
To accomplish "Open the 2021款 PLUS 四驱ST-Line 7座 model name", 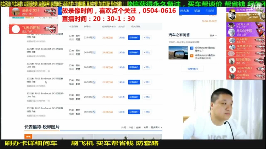I will tap(45, 95).
